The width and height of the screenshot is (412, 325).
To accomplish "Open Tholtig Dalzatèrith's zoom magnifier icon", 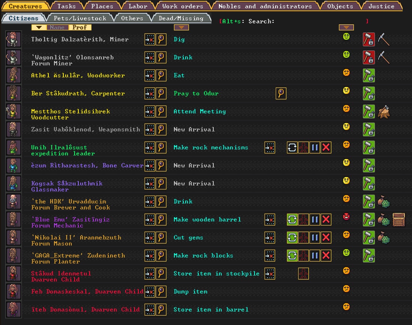I will pos(161,39).
